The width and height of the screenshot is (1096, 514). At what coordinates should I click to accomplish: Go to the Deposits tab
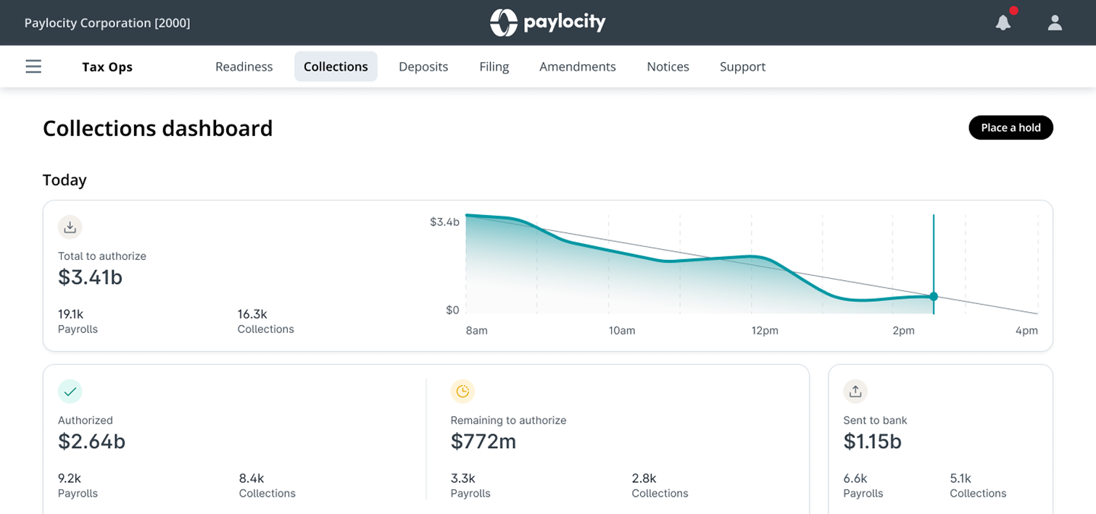(x=423, y=67)
